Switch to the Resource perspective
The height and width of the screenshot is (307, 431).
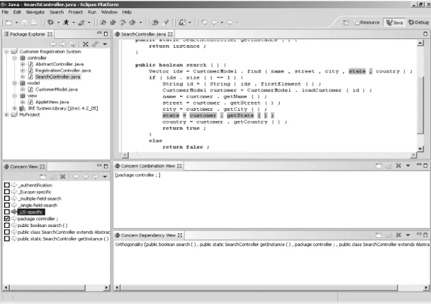367,23
